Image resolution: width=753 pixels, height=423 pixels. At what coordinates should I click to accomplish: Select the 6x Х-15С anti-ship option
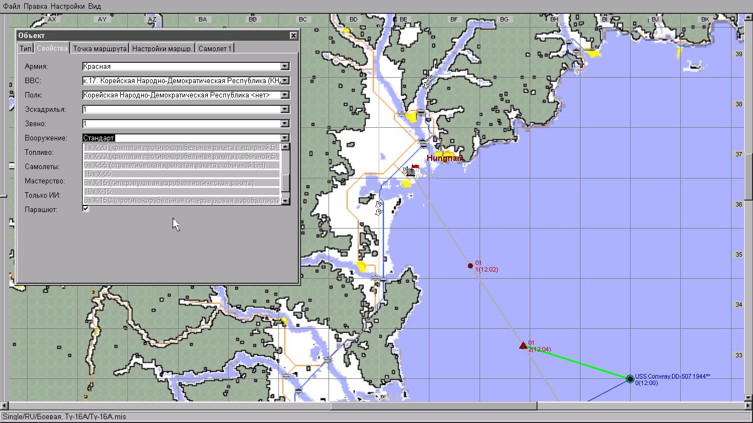tap(182, 200)
